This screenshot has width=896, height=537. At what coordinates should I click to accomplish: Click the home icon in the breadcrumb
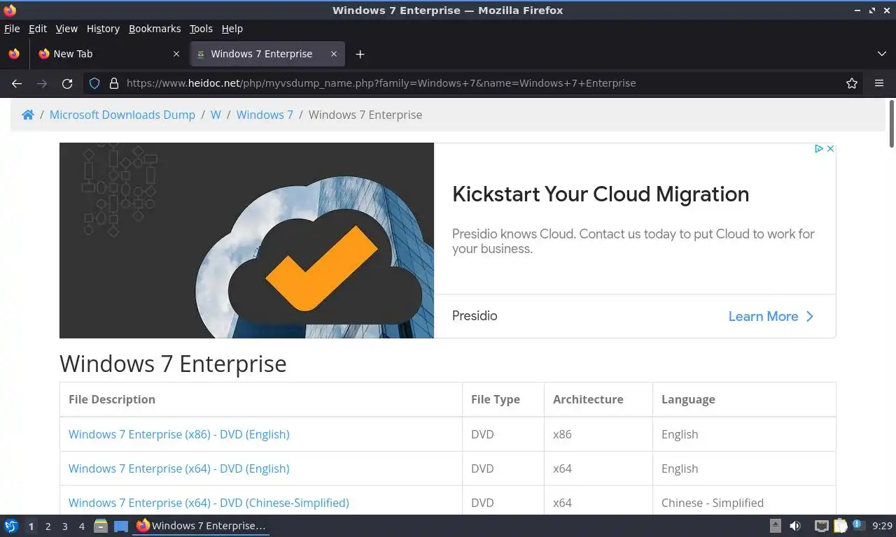[28, 115]
